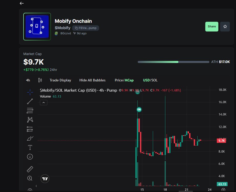This screenshot has width=236, height=192.
Task: Open the forecasting and measurement tool
Action: [30, 129]
